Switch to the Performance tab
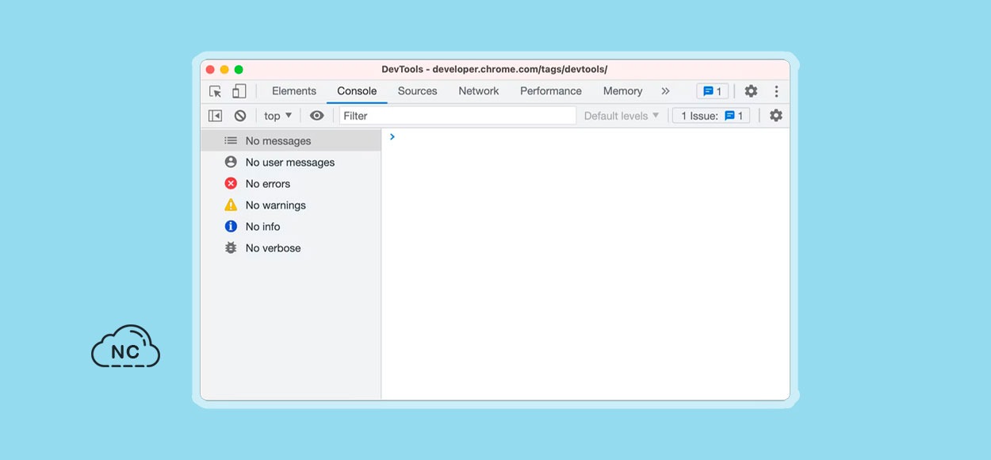The image size is (991, 460). point(551,91)
